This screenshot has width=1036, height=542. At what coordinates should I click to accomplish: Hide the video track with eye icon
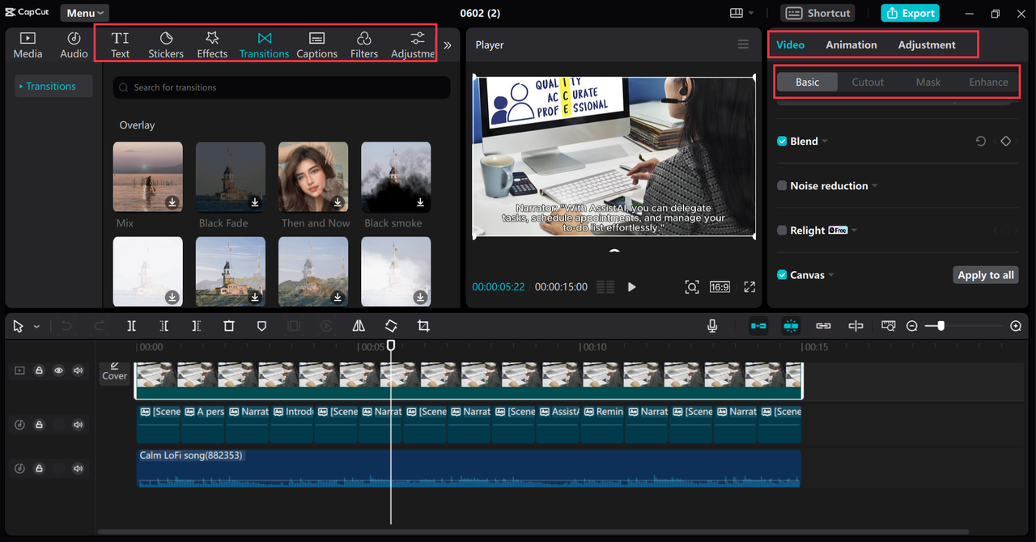[58, 371]
